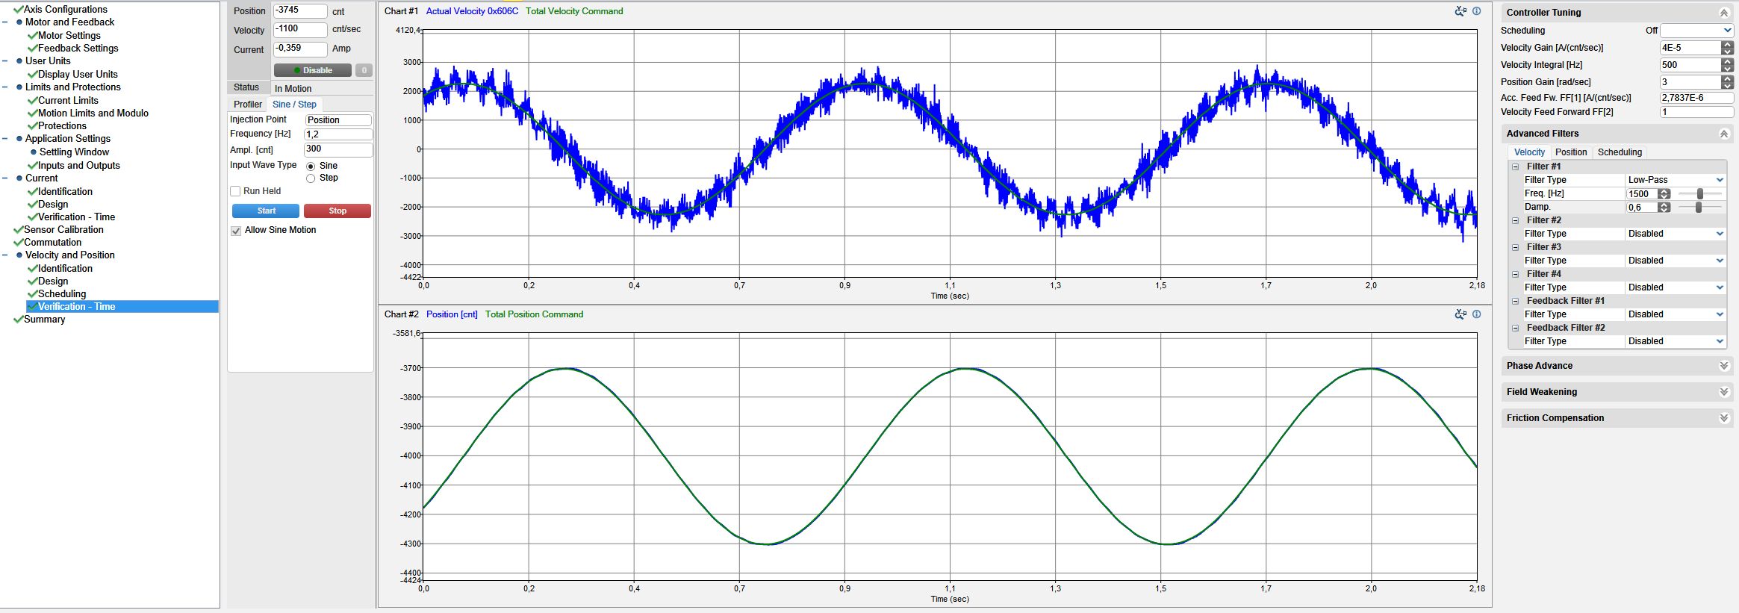Viewport: 1739px width, 613px height.
Task: Toggle the Allow Sine Motion checkbox
Action: [x=236, y=231]
